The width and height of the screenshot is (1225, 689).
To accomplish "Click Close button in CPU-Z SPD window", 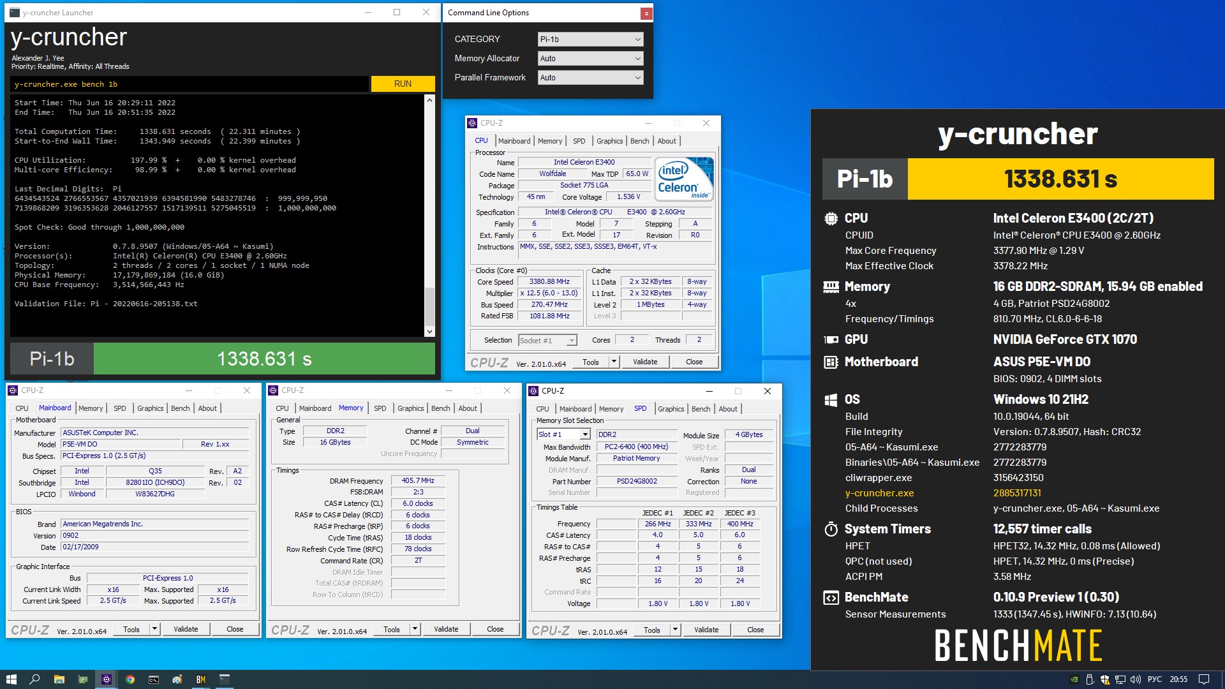I will click(755, 630).
